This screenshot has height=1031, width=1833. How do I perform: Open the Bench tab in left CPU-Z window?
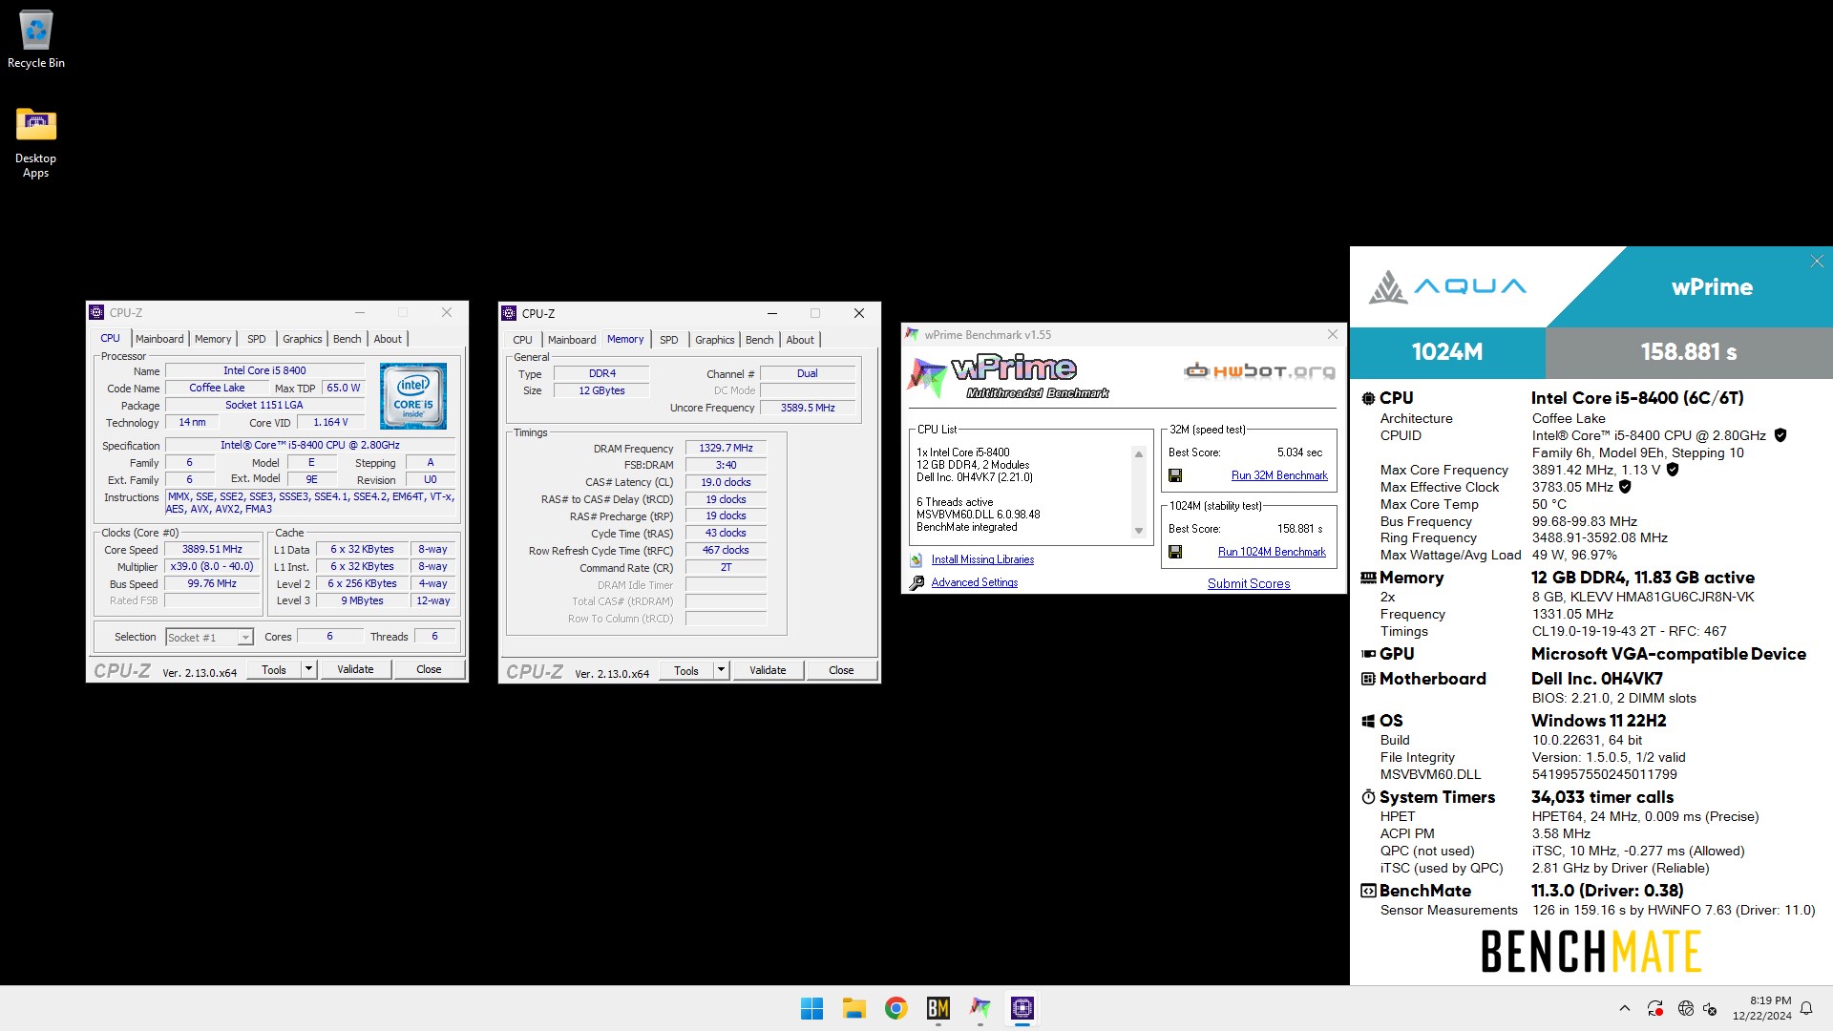(348, 339)
